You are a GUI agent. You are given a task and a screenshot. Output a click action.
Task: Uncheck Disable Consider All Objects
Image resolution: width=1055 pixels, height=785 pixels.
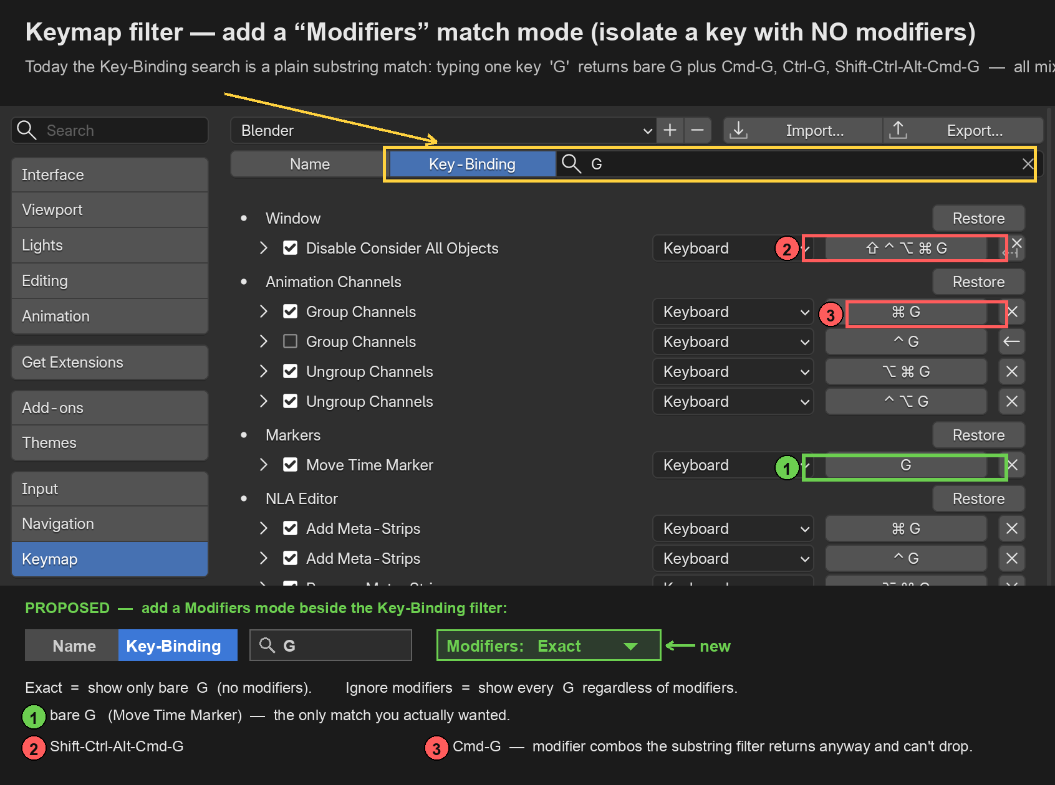(290, 248)
